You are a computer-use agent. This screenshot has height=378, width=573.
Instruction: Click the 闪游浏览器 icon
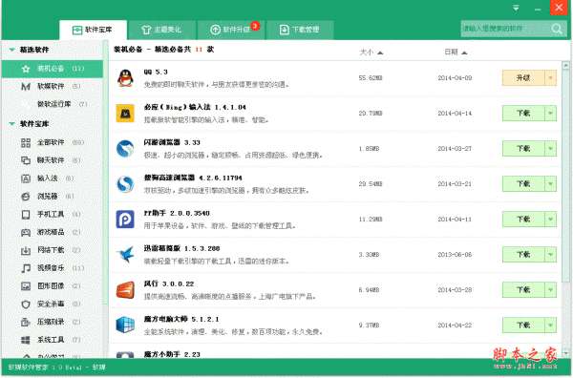[125, 149]
